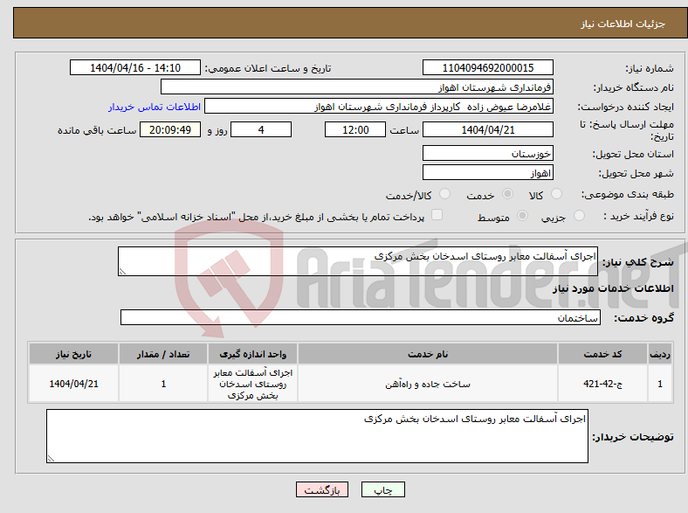Click the unit cell اجرای آسفالت معابر روستای اسدخان

pos(252,384)
